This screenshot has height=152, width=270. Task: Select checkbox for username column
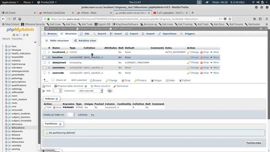pyautogui.click(x=45, y=68)
